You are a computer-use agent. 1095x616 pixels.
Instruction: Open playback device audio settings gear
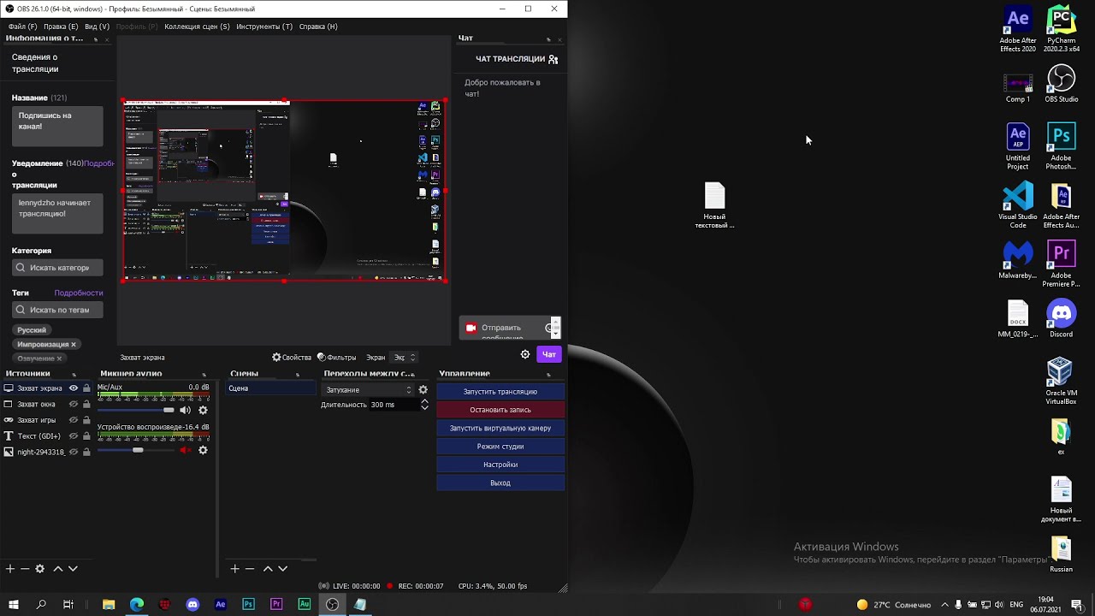203,450
